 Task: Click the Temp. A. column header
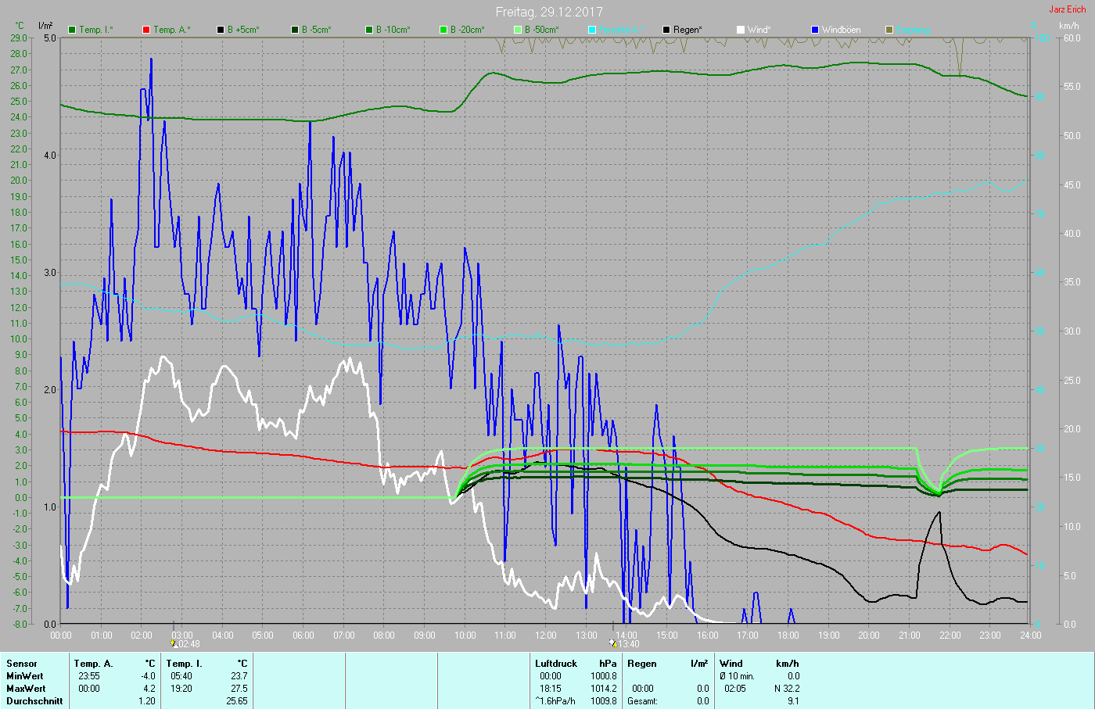point(93,664)
